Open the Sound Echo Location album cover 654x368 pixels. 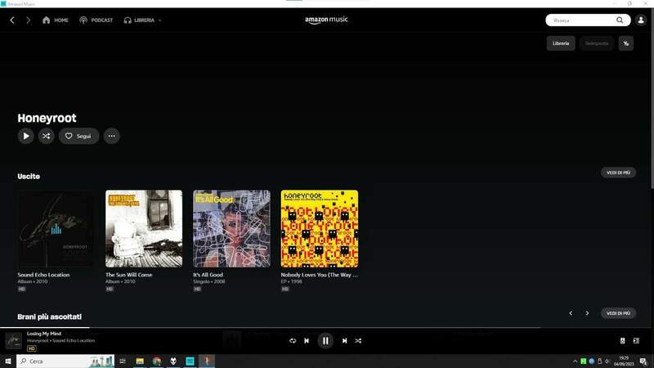(56, 229)
